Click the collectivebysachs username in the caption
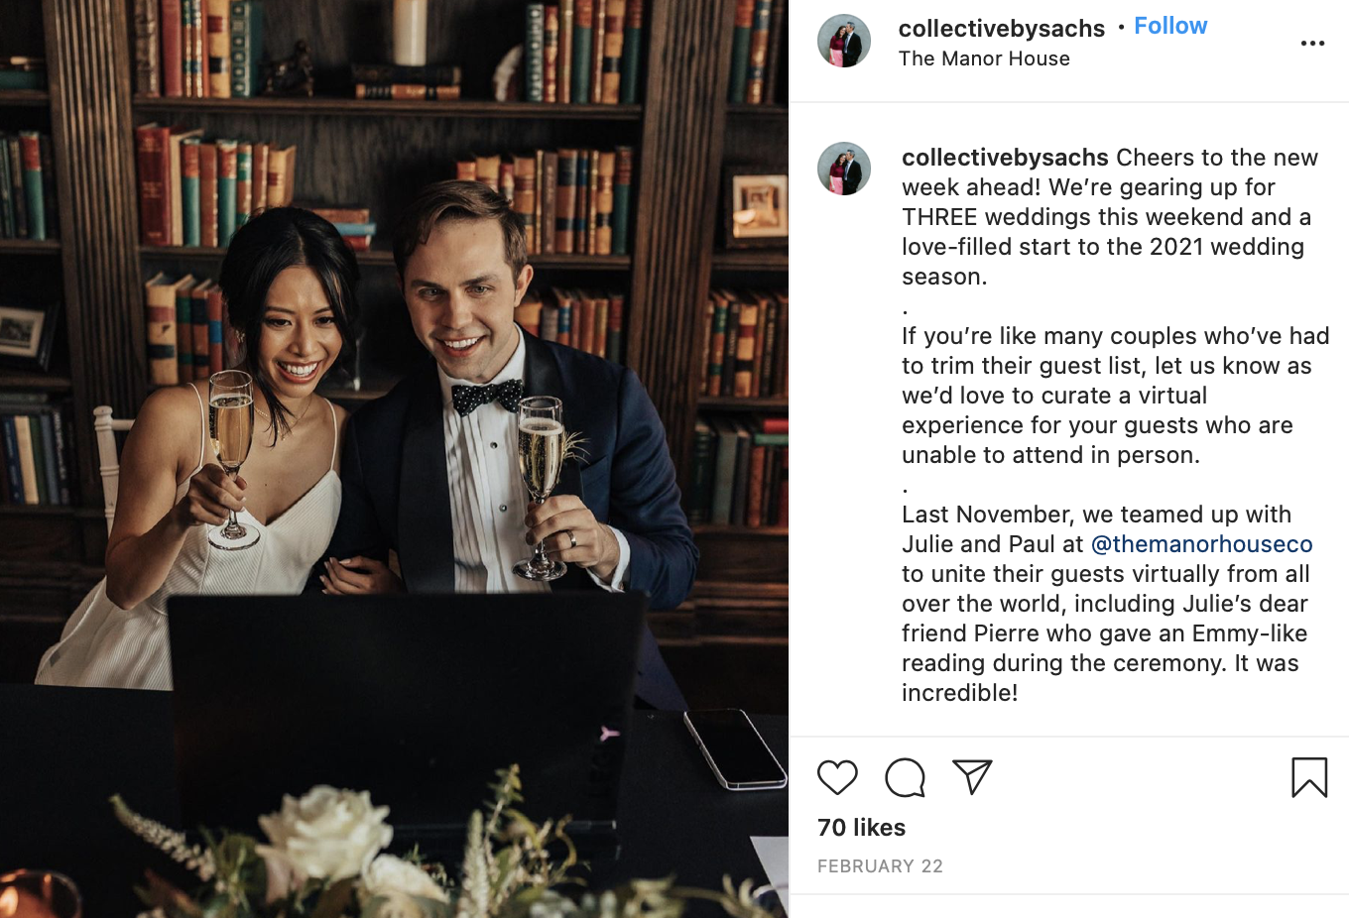Screen dimensions: 1349x918 pos(1005,158)
